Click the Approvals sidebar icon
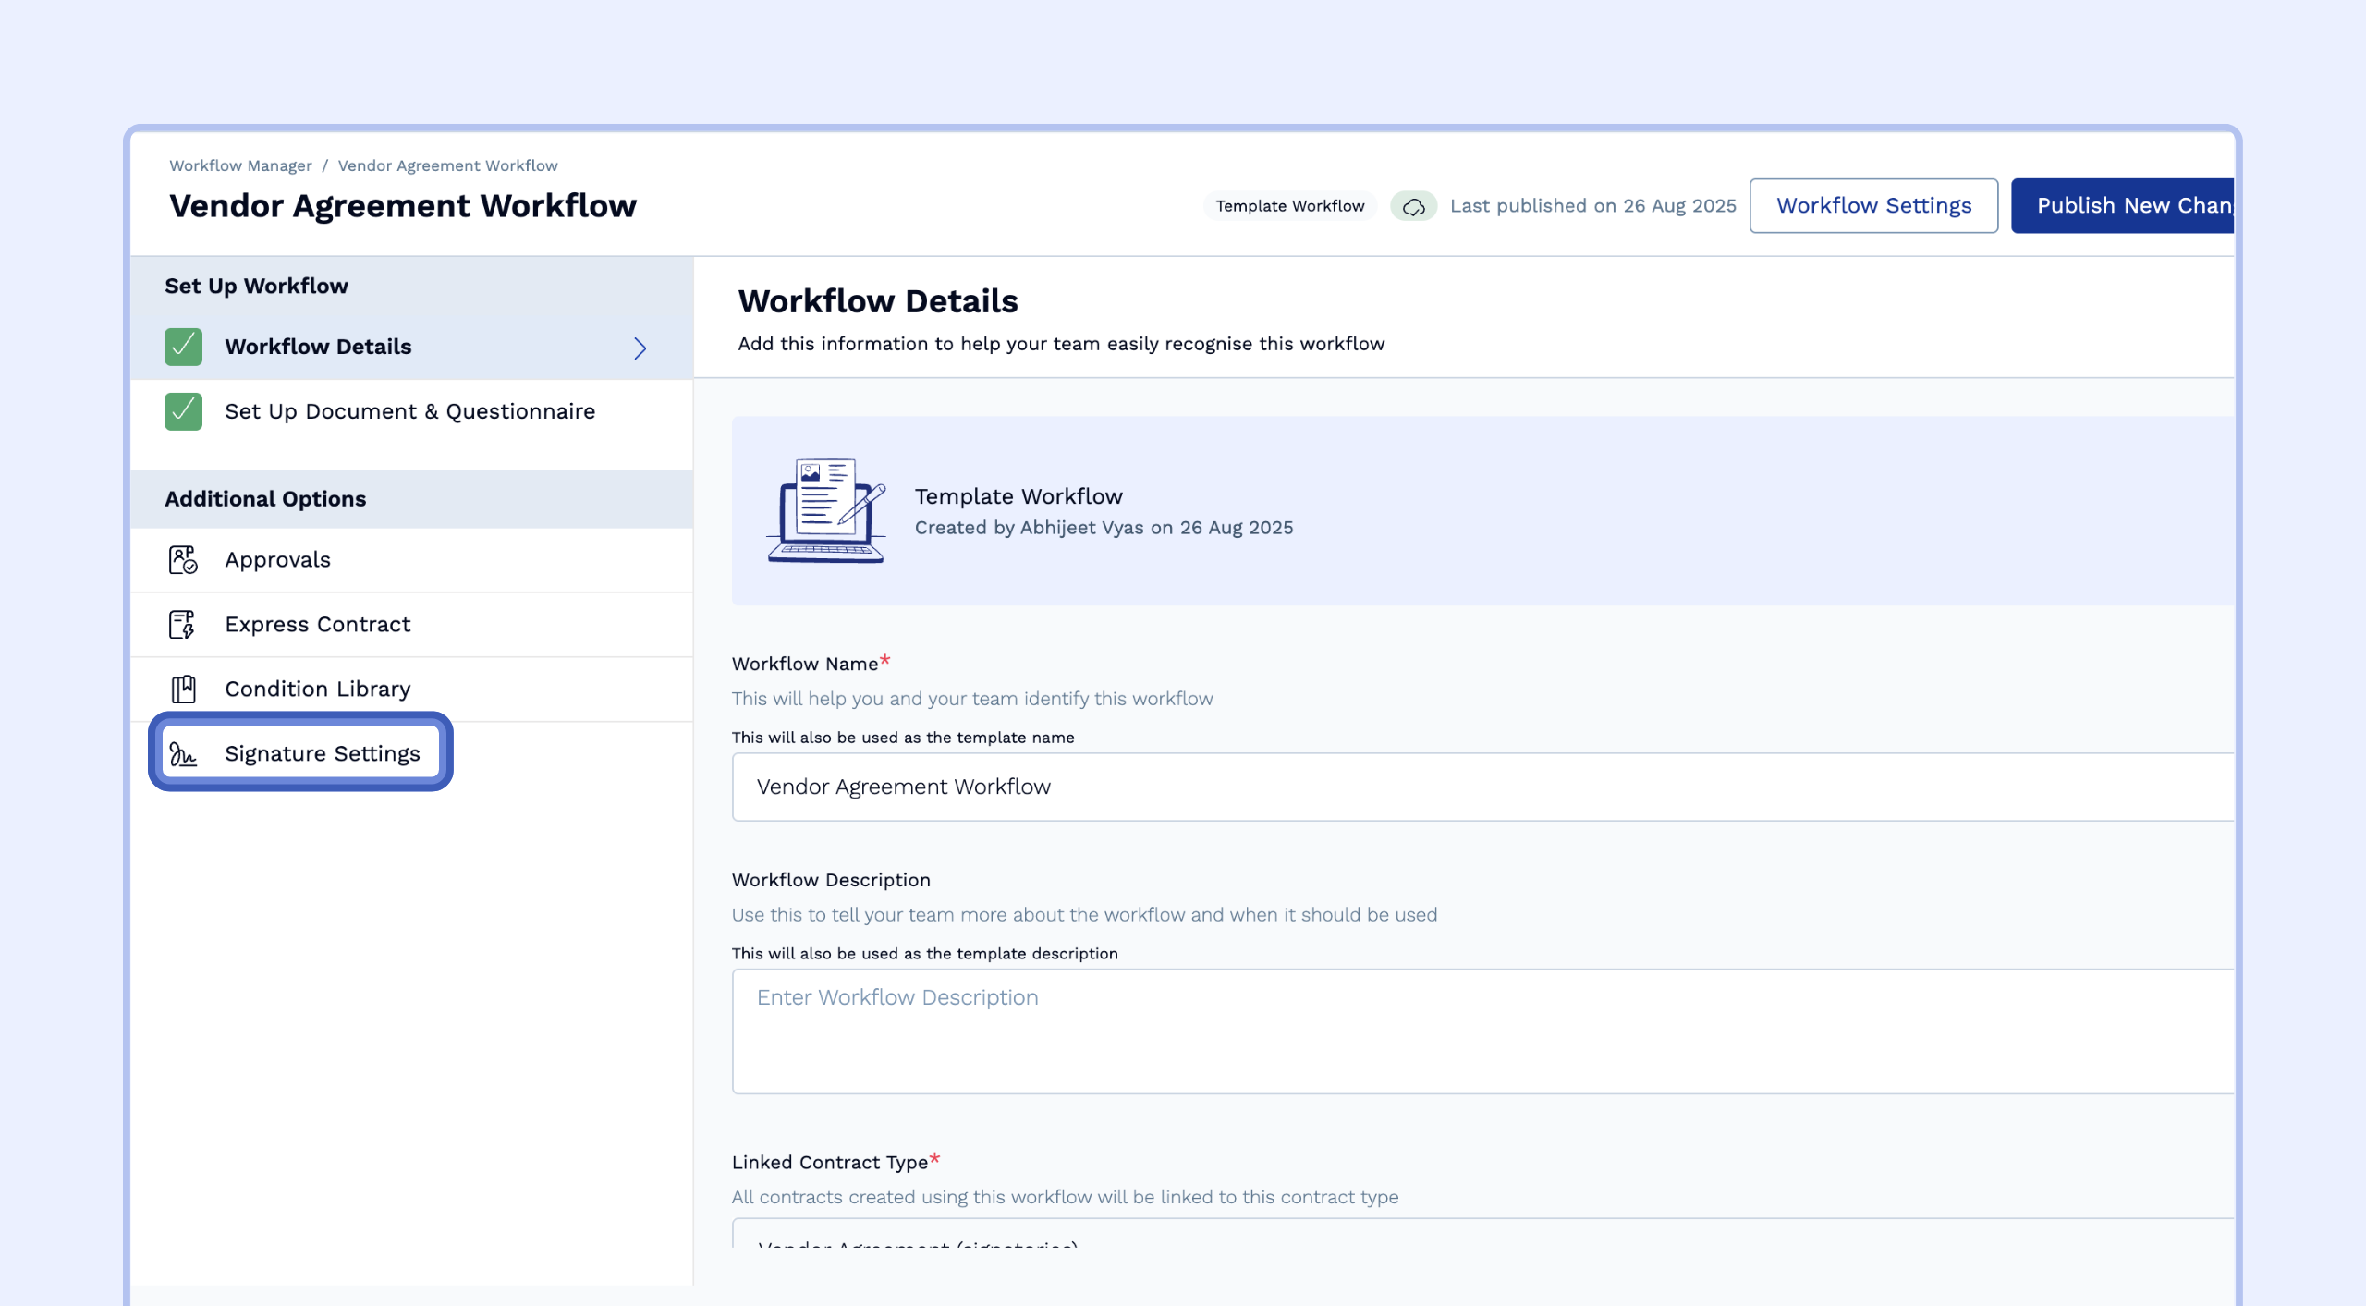Screen dimensions: 2366x1306 (183, 560)
